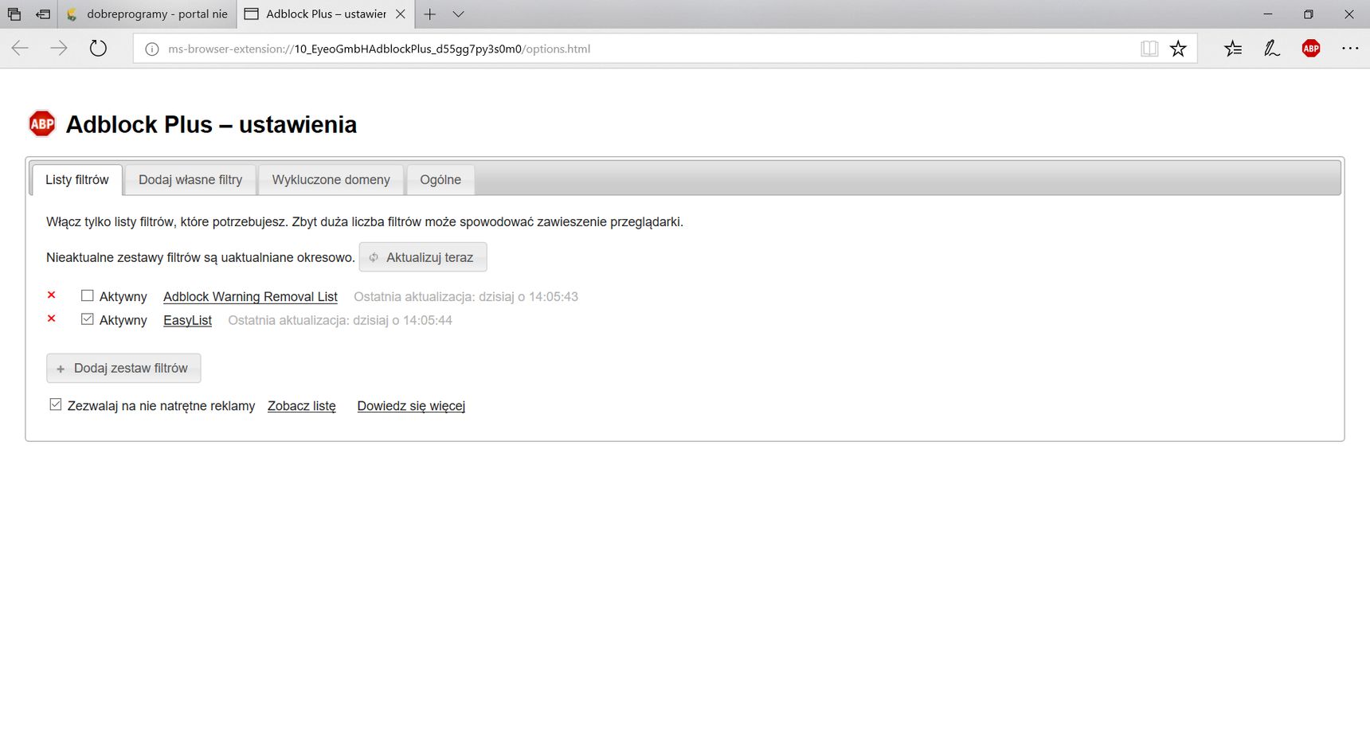Click the set tabs aside icon
Viewport: 1370px width, 735px height.
pos(43,14)
